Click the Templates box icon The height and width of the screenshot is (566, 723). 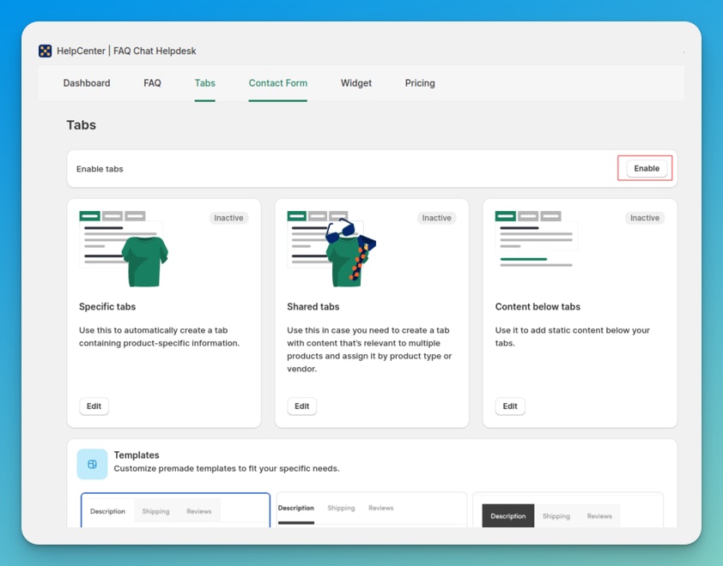(x=92, y=464)
